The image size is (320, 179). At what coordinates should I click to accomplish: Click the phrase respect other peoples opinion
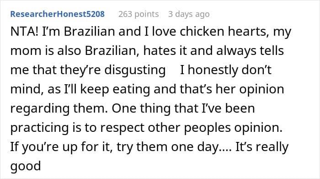pos(191,128)
